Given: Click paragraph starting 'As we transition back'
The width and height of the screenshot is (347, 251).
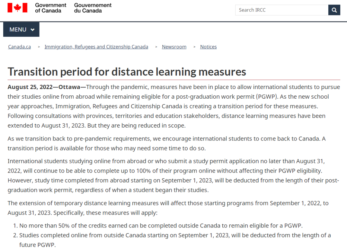Looking at the screenshot, I should (167, 143).
